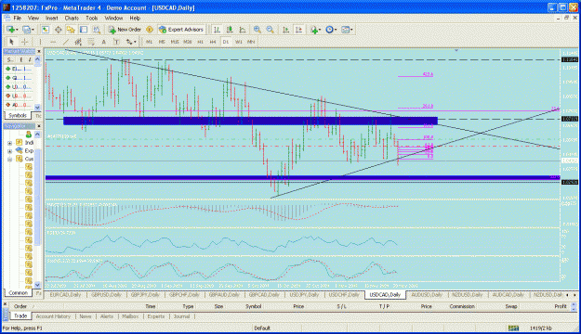Close the Navigator panel

tap(38, 126)
